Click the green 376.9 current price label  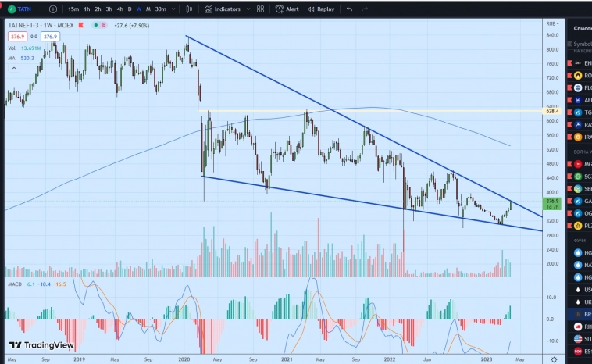pos(552,204)
